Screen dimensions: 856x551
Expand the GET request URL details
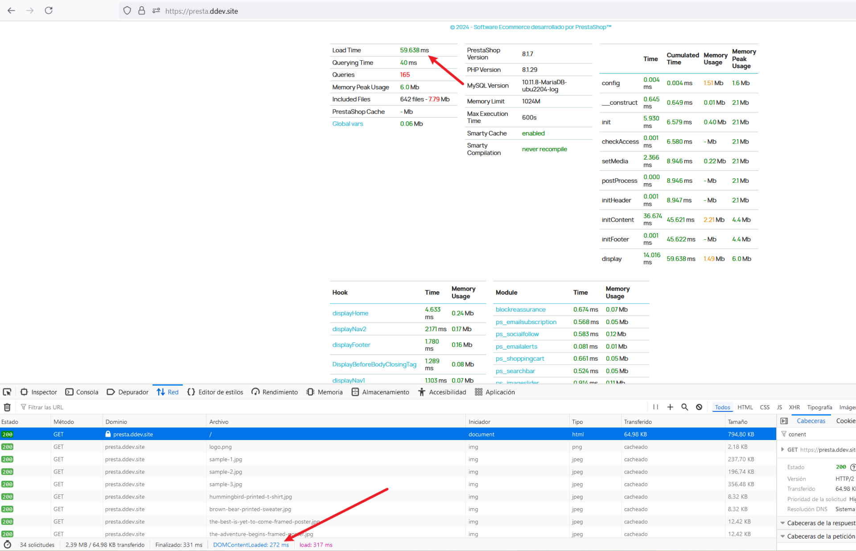pos(782,449)
